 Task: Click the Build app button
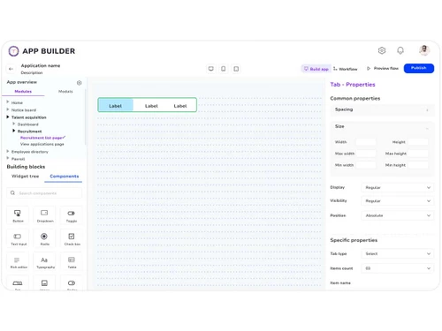[x=316, y=69]
